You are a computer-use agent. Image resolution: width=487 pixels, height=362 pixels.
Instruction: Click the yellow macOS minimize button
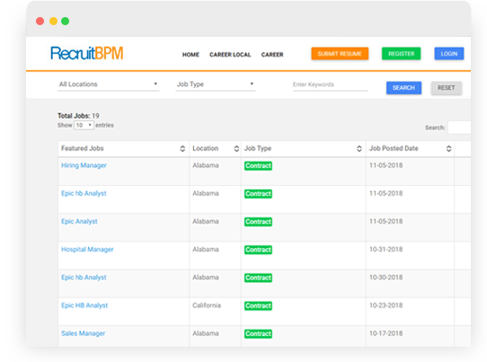tap(53, 22)
